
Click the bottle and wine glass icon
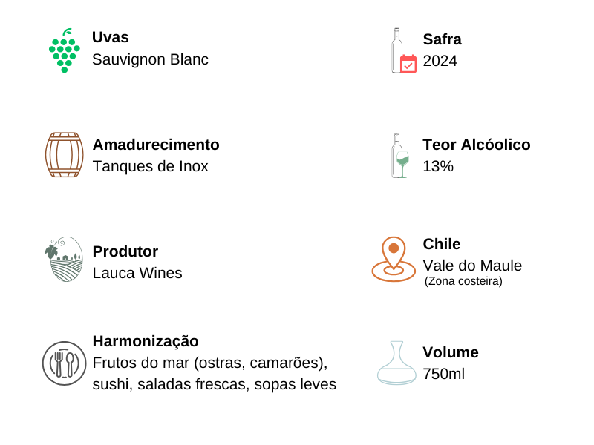tap(400, 156)
